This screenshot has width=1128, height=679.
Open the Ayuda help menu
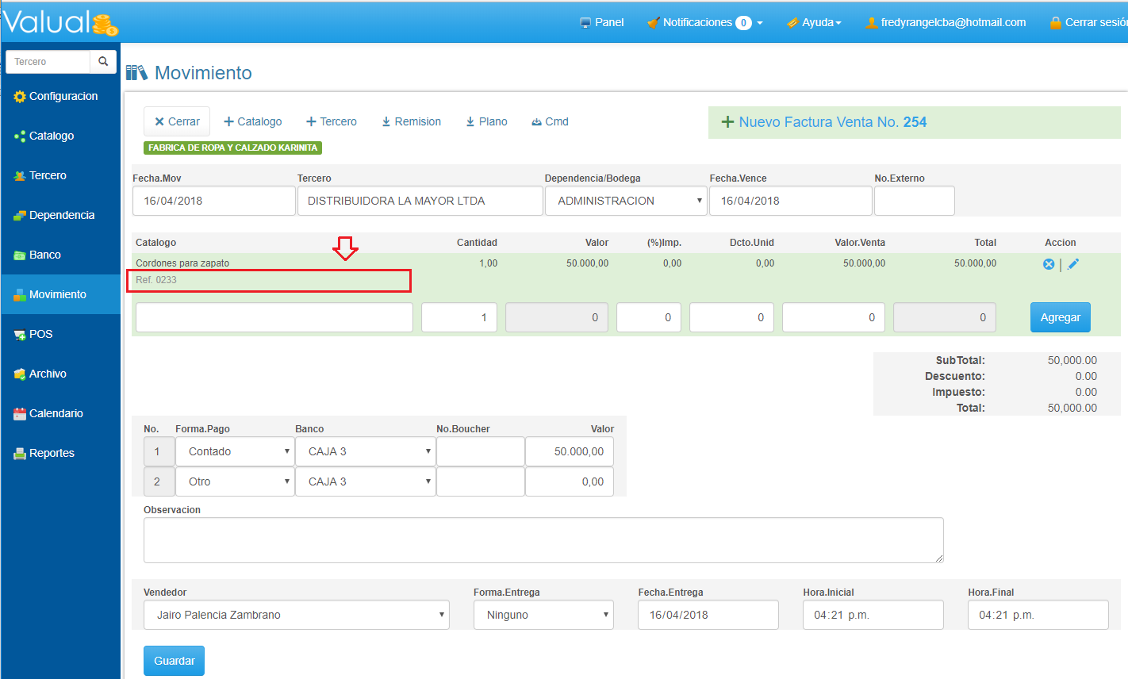[x=814, y=22]
